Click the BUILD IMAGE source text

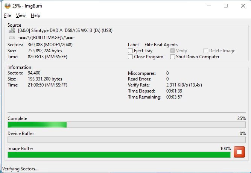[x=46, y=38]
